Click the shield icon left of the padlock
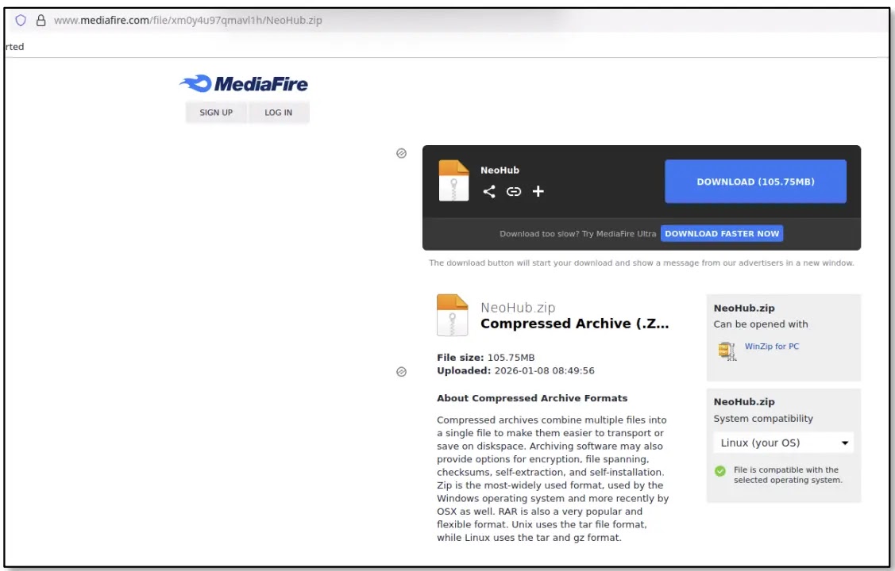895x571 pixels. [21, 20]
